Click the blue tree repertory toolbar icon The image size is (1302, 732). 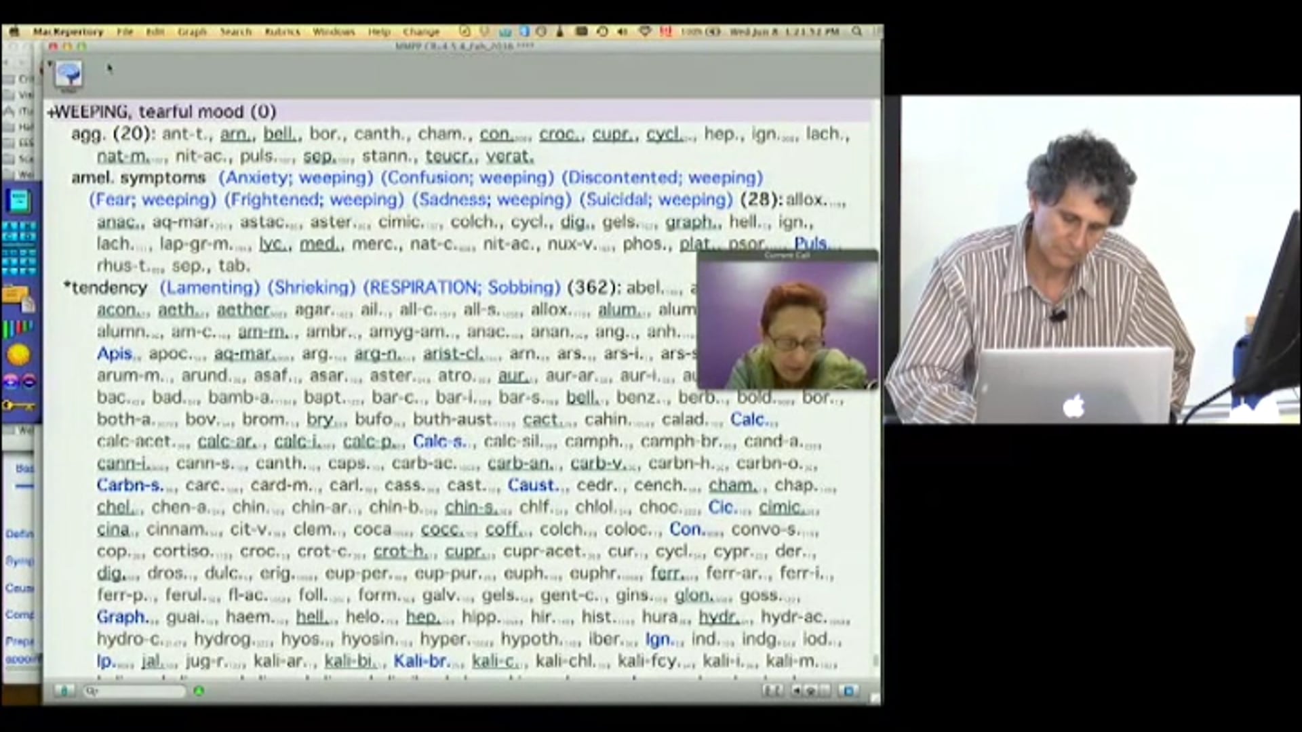pyautogui.click(x=68, y=75)
